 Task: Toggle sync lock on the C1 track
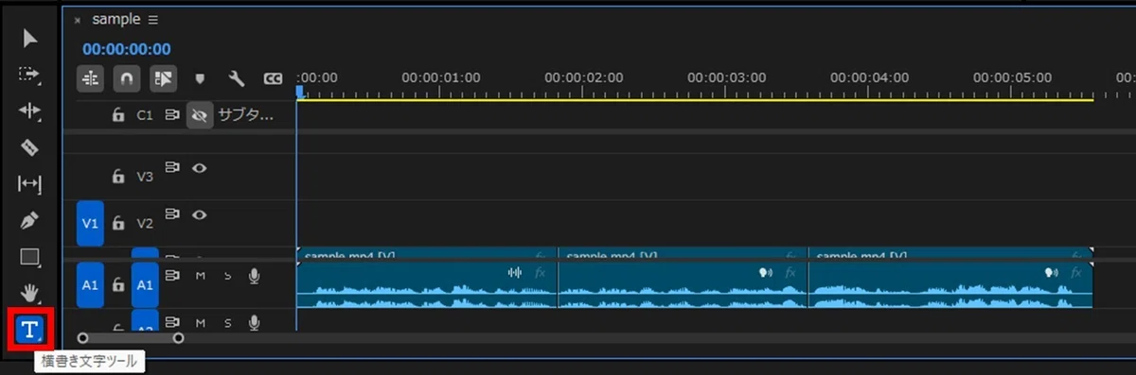pyautogui.click(x=172, y=115)
